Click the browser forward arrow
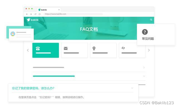The height and width of the screenshot is (107, 178). 31,14
